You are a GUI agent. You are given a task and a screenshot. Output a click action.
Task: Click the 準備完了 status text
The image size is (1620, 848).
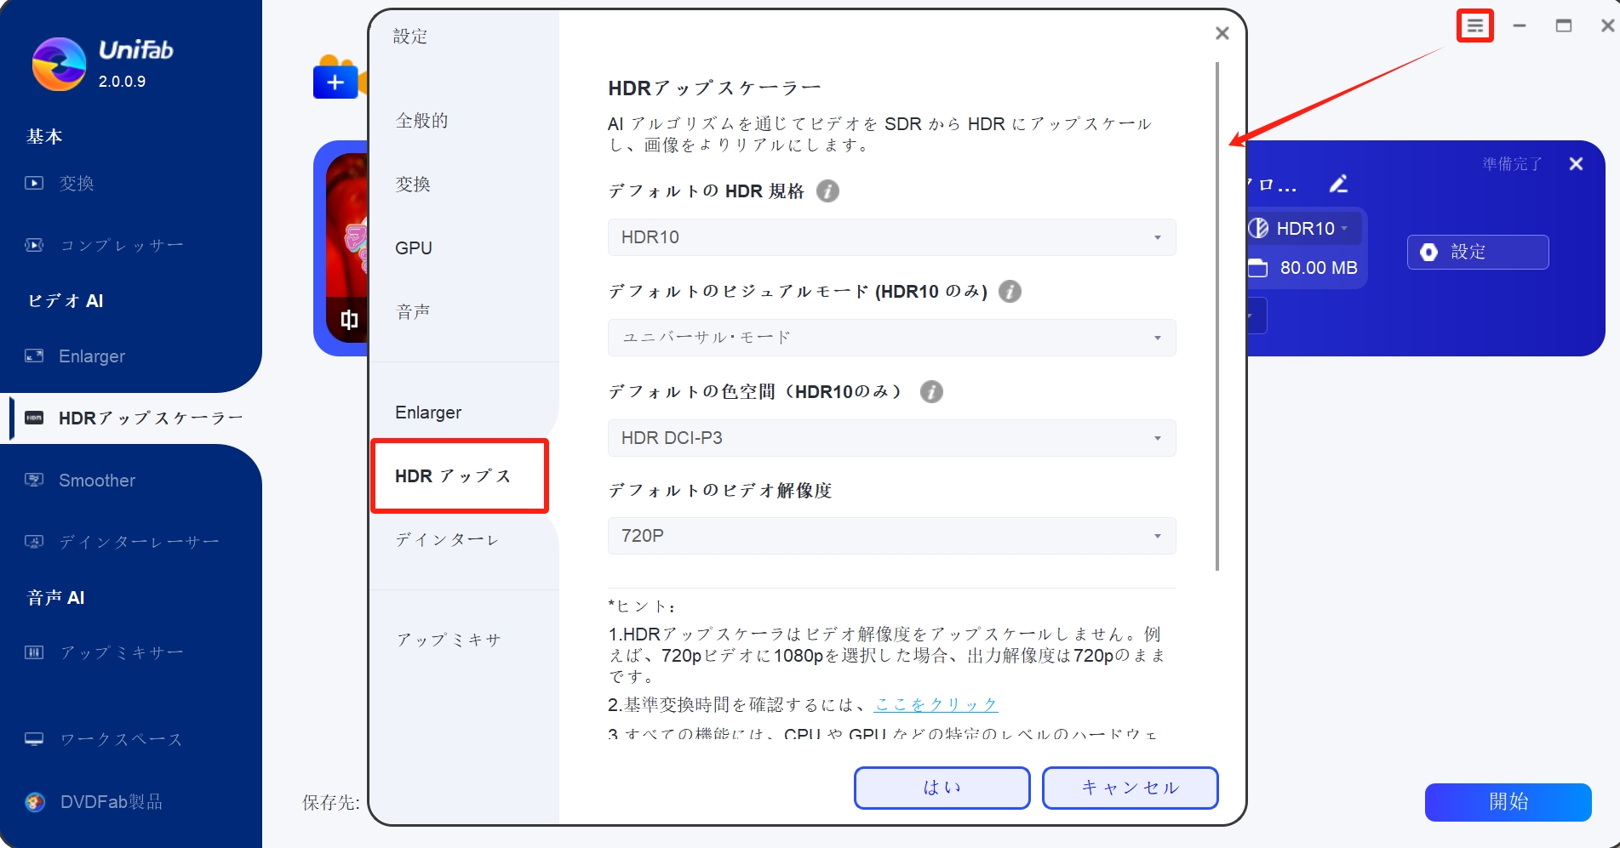1512,164
